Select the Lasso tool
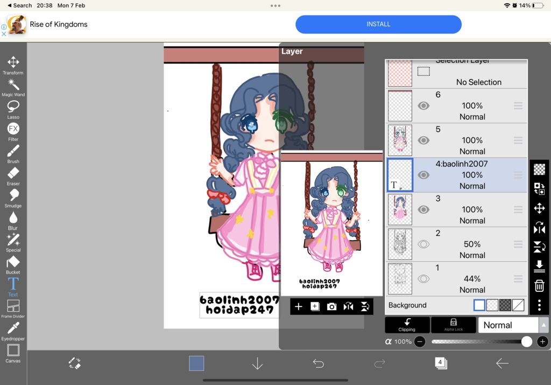Viewport: 551px width, 385px height. [13, 110]
